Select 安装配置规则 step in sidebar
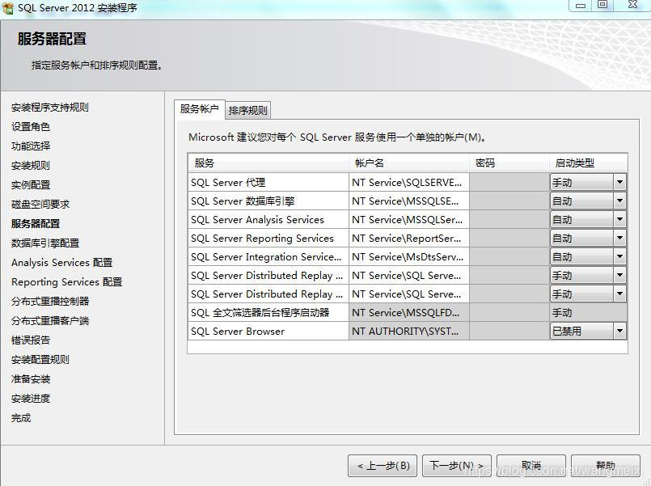This screenshot has width=651, height=486. [x=40, y=359]
